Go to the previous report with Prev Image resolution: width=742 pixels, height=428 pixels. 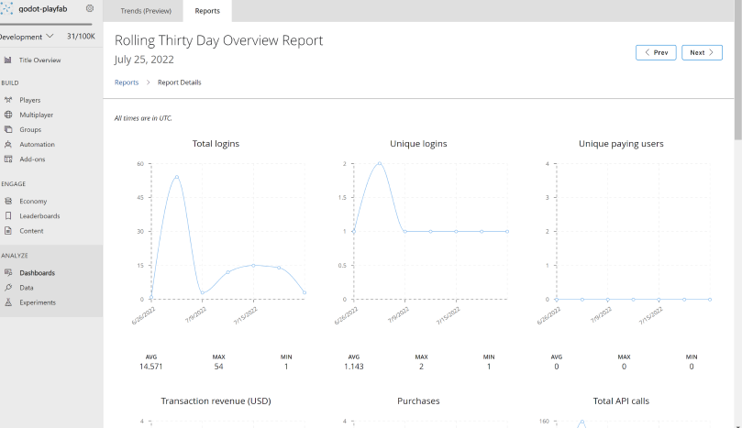[x=656, y=52]
